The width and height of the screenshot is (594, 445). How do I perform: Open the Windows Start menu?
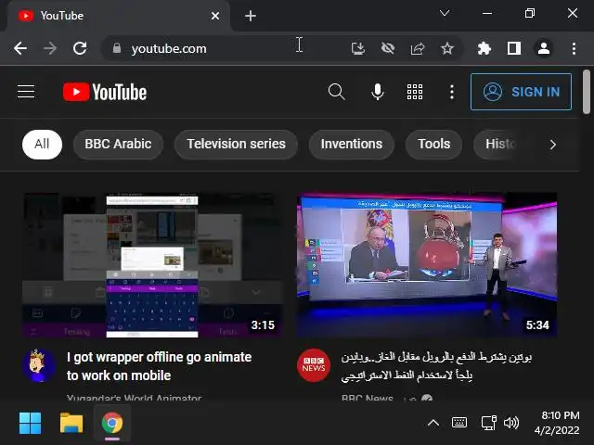(30, 423)
